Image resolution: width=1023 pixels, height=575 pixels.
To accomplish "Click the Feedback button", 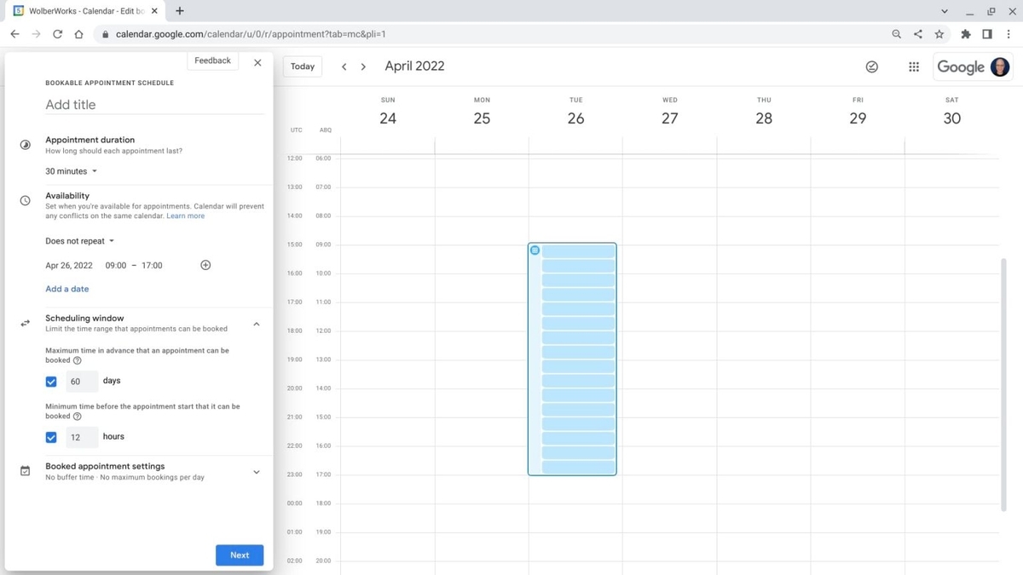I will click(212, 60).
